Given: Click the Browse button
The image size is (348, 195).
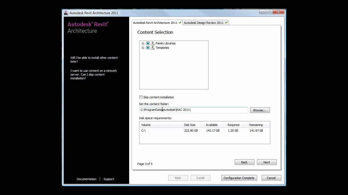Looking at the screenshot, I should point(260,110).
